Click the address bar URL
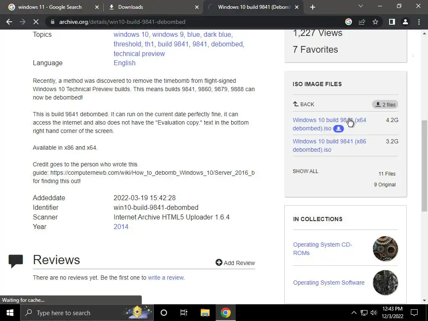This screenshot has height=321, width=428. point(122,22)
